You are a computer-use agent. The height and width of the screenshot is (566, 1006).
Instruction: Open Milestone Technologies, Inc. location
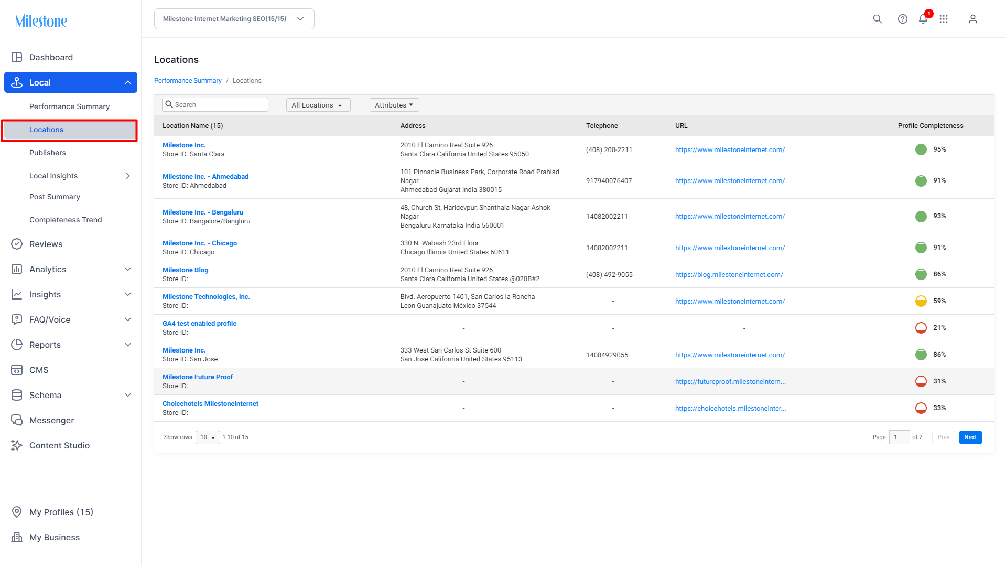pos(206,297)
